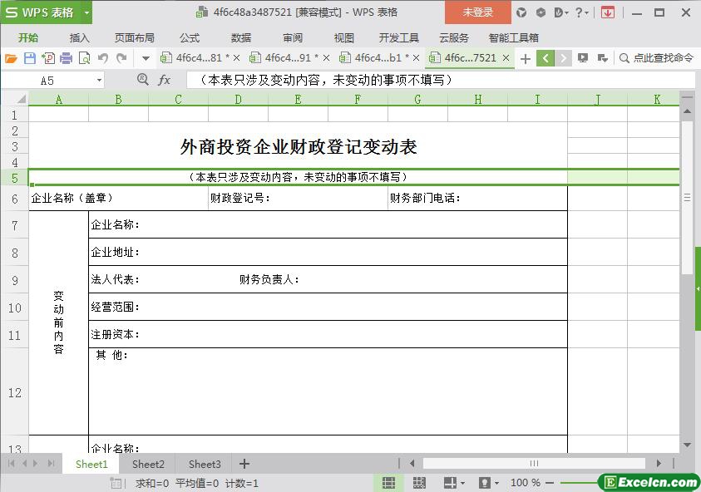This screenshot has height=492, width=701.
Task: Click the Save icon in quick toolbar
Action: (x=30, y=58)
